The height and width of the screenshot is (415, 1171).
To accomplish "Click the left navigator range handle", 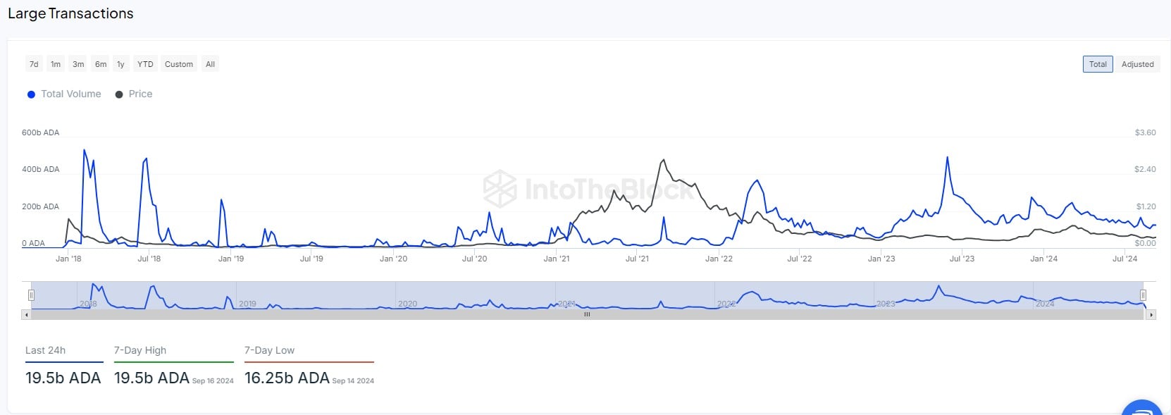I will pos(31,295).
